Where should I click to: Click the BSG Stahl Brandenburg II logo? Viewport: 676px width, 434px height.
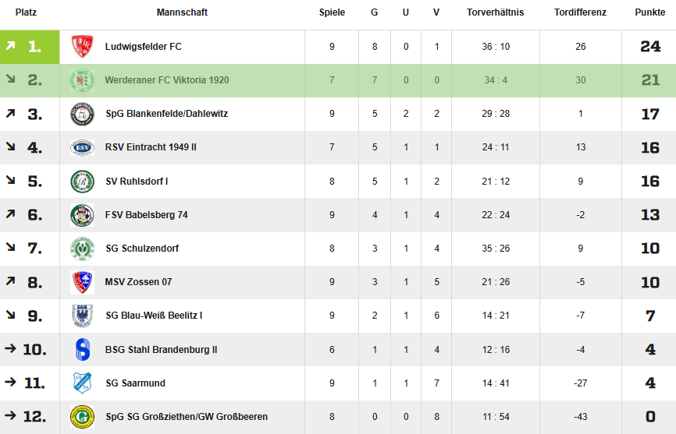click(82, 350)
